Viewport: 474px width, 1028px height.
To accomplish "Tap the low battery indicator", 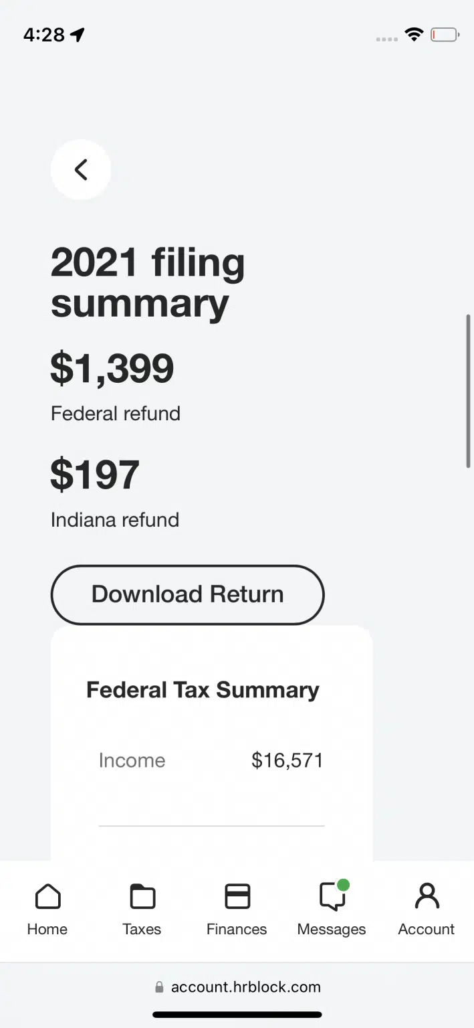I will pos(445,35).
